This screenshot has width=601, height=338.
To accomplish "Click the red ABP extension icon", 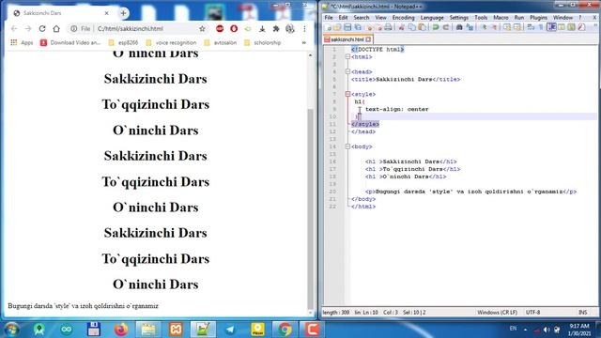I will [x=220, y=29].
